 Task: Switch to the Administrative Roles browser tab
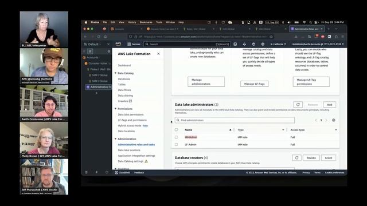point(306,29)
